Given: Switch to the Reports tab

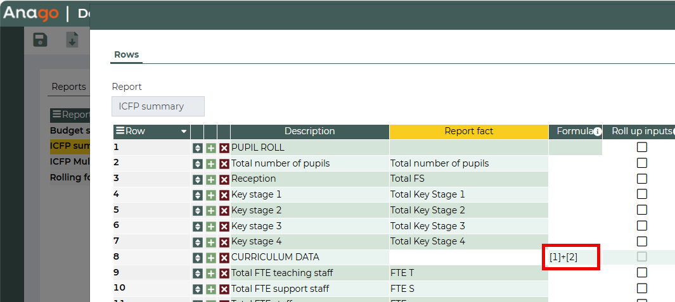Looking at the screenshot, I should pos(68,87).
